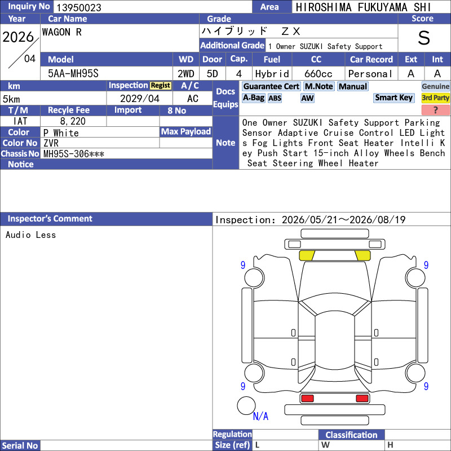This screenshot has height=451, width=451.
Task: Click the Note header cell
Action: pyautogui.click(x=225, y=143)
